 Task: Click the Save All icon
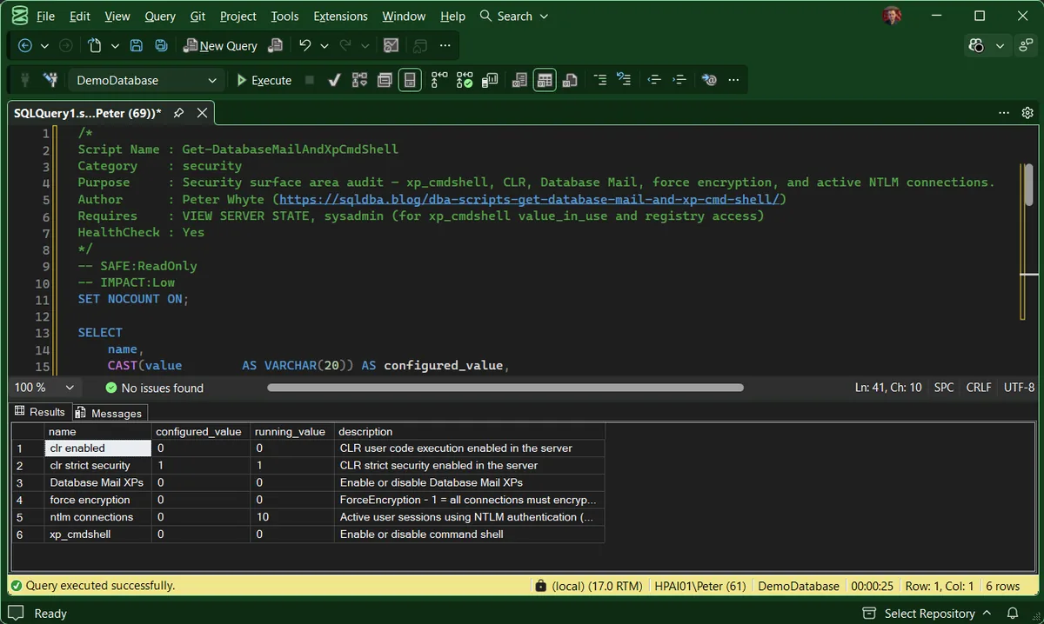[x=161, y=45]
